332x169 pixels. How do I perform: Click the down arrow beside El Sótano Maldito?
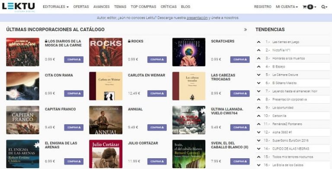259,83
